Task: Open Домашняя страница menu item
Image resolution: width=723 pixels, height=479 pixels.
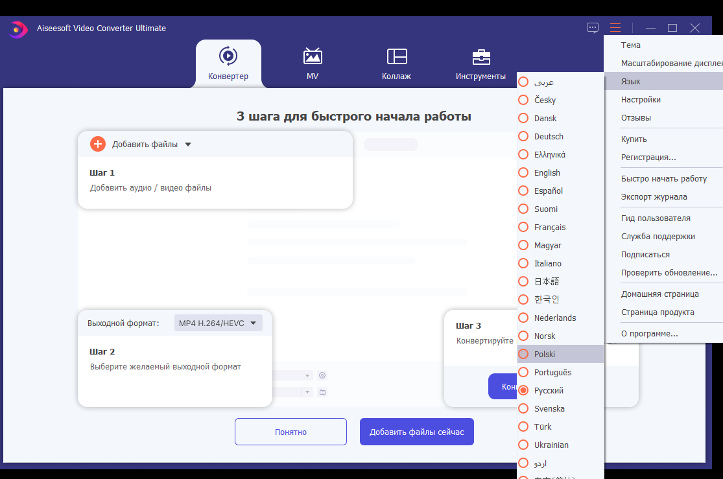Action: (x=663, y=294)
